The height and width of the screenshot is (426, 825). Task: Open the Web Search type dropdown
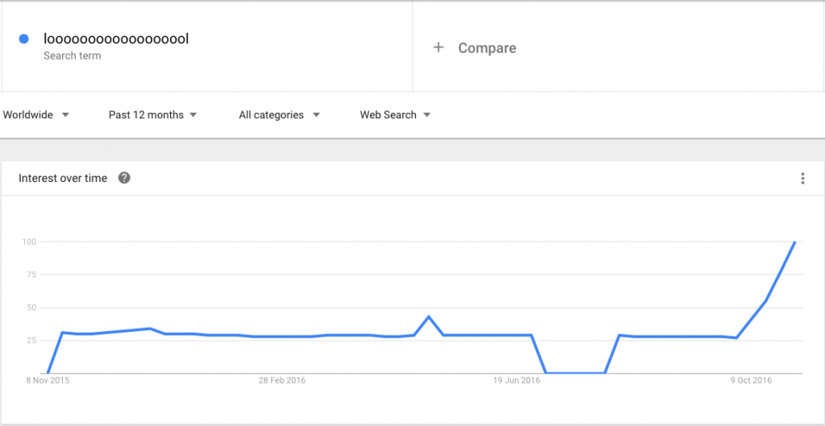click(395, 114)
